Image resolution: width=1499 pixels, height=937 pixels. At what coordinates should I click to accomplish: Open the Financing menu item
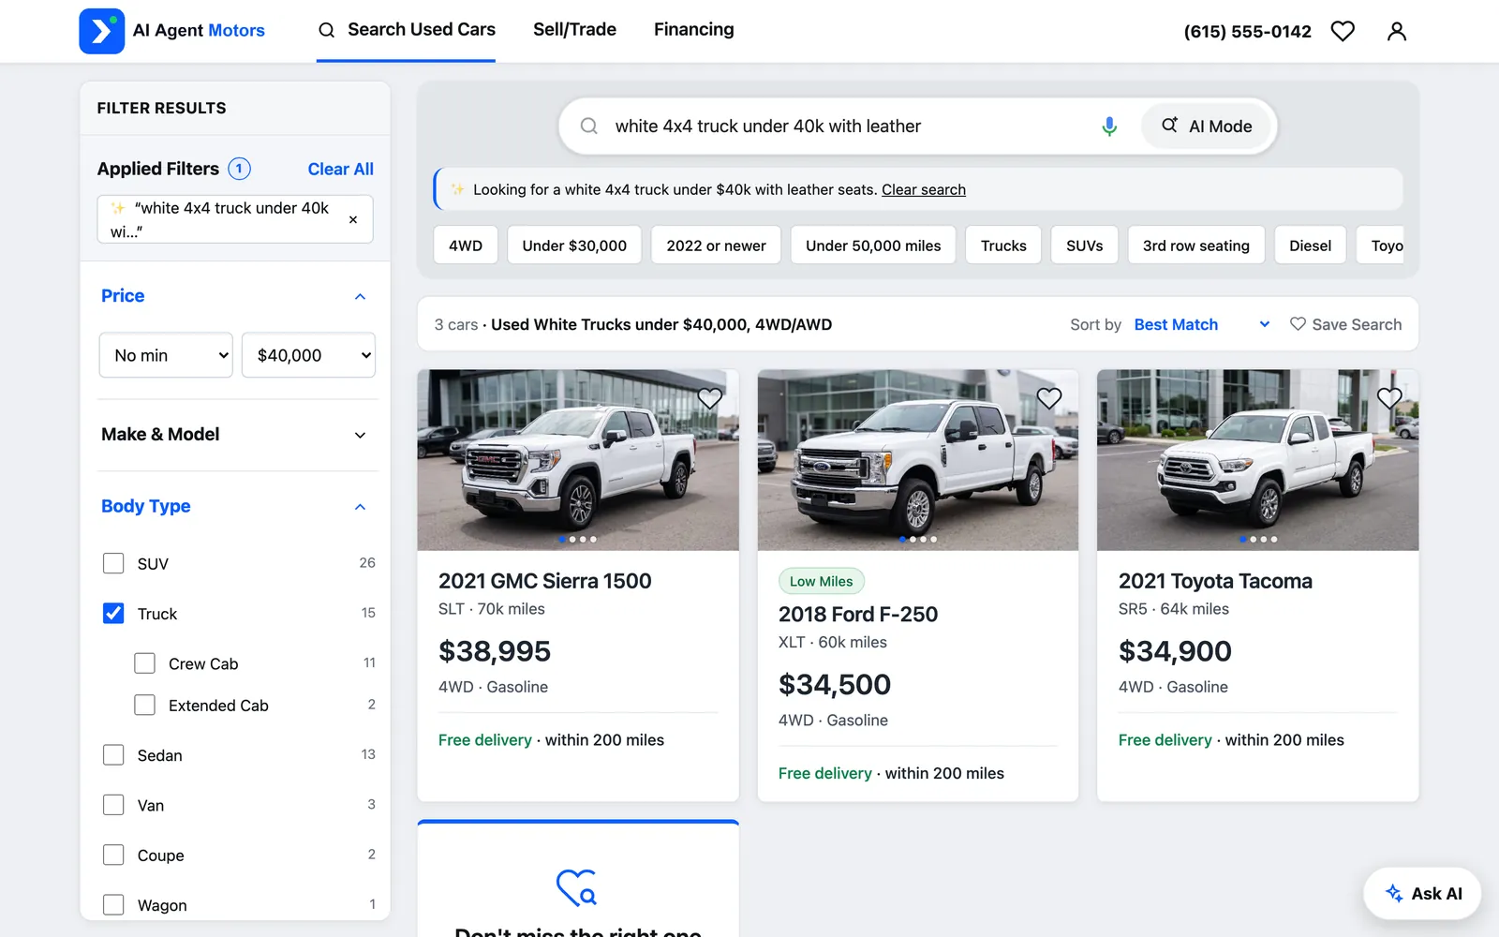pos(693,30)
